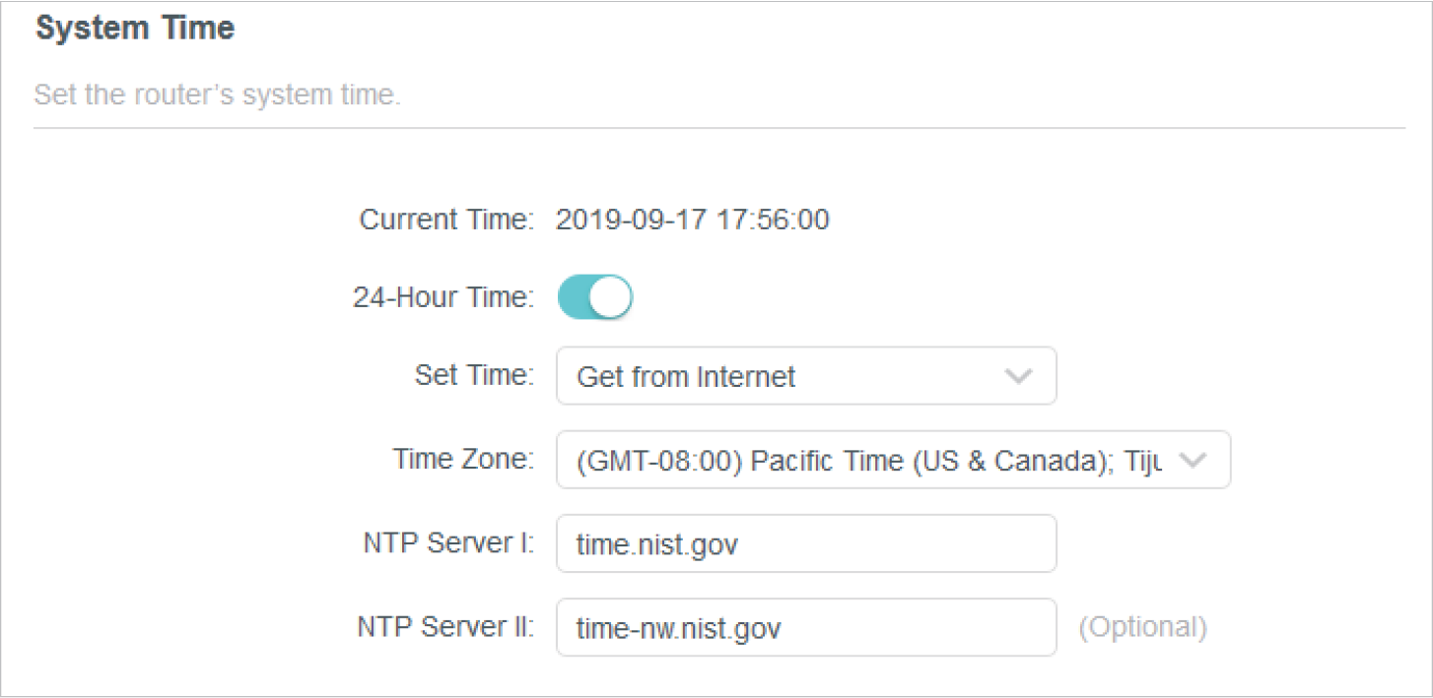Image resolution: width=1433 pixels, height=698 pixels.
Task: Click the chevron arrow in Time Zone box
Action: 1193,460
